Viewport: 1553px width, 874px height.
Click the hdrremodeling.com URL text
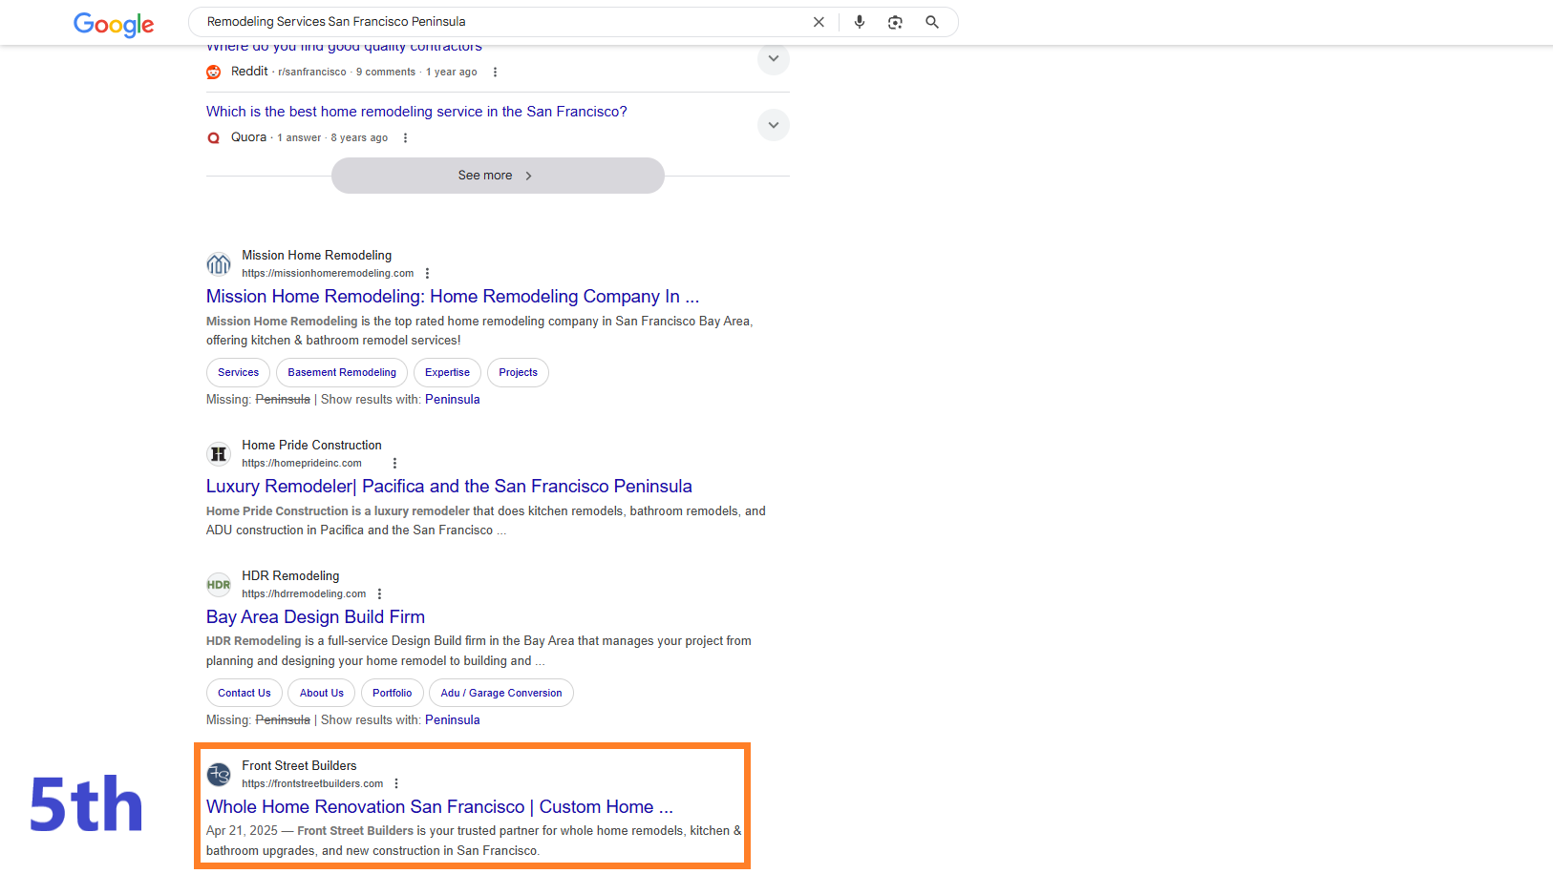click(304, 594)
